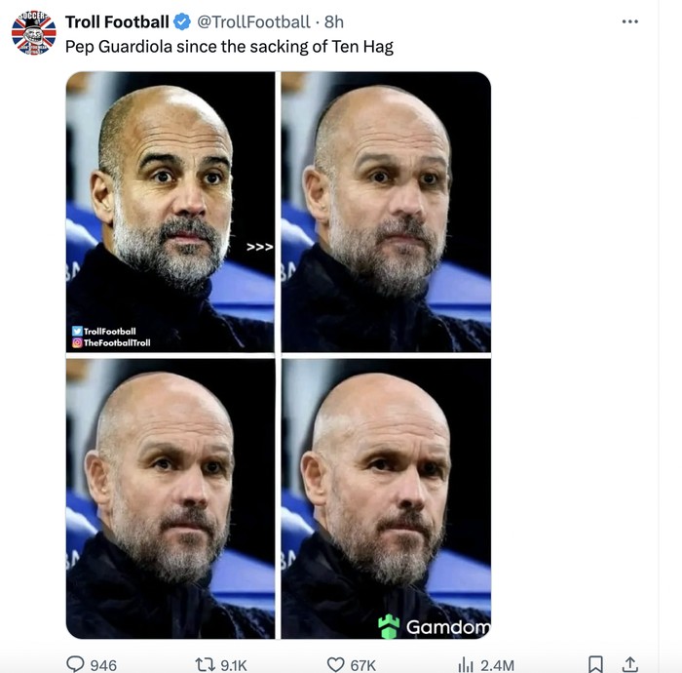Open the Troll Football profile avatar
Image resolution: width=682 pixels, height=673 pixels.
tap(33, 31)
